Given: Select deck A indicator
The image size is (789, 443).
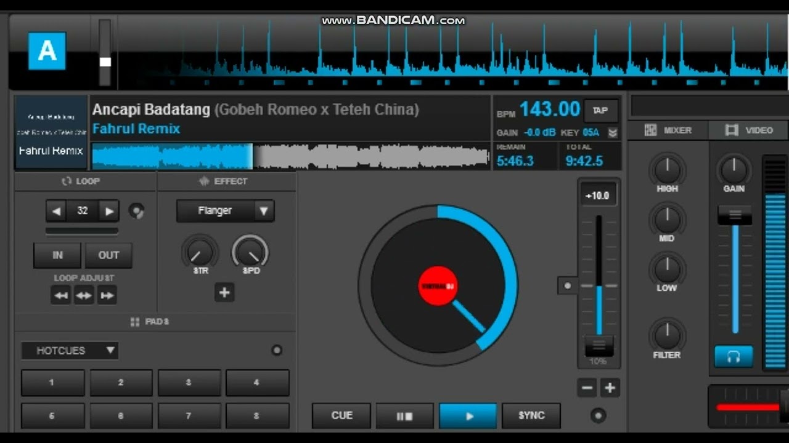Looking at the screenshot, I should coord(47,51).
